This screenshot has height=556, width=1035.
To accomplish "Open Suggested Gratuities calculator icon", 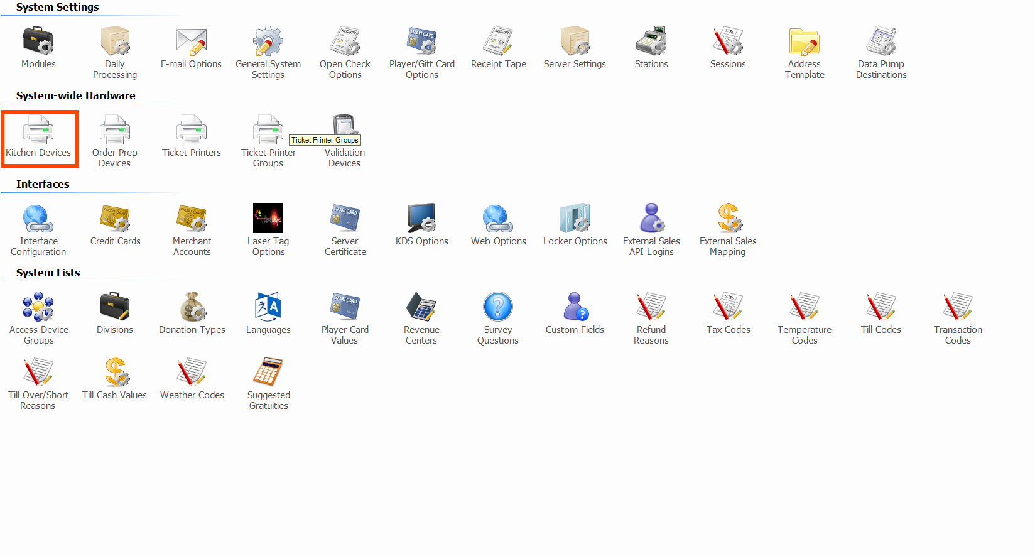I will 268,373.
